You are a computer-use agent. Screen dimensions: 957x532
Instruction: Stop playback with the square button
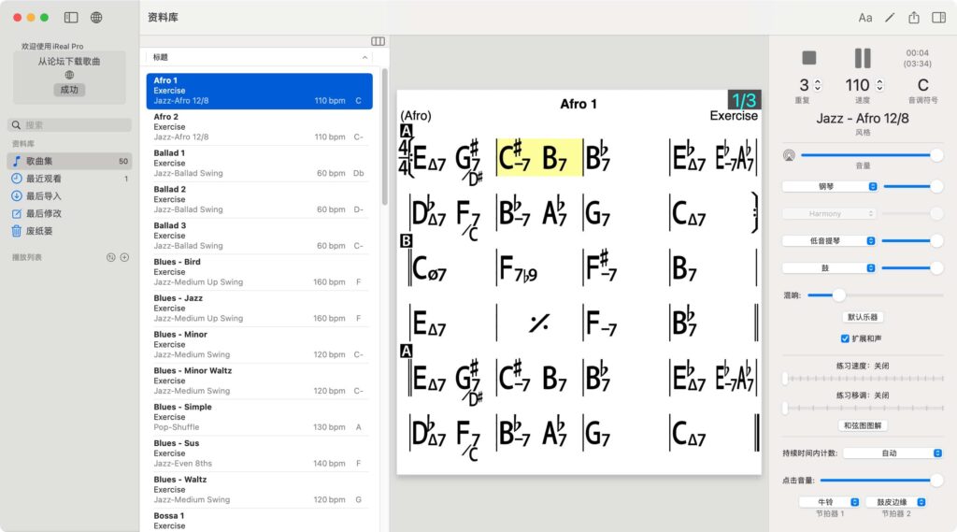click(808, 57)
